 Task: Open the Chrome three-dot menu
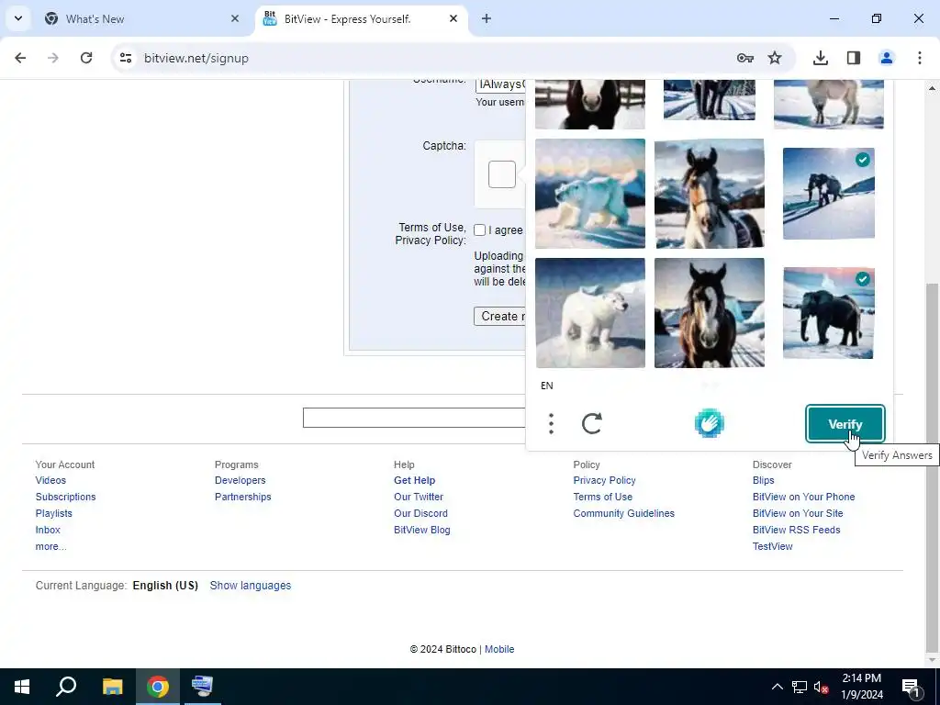pos(920,58)
